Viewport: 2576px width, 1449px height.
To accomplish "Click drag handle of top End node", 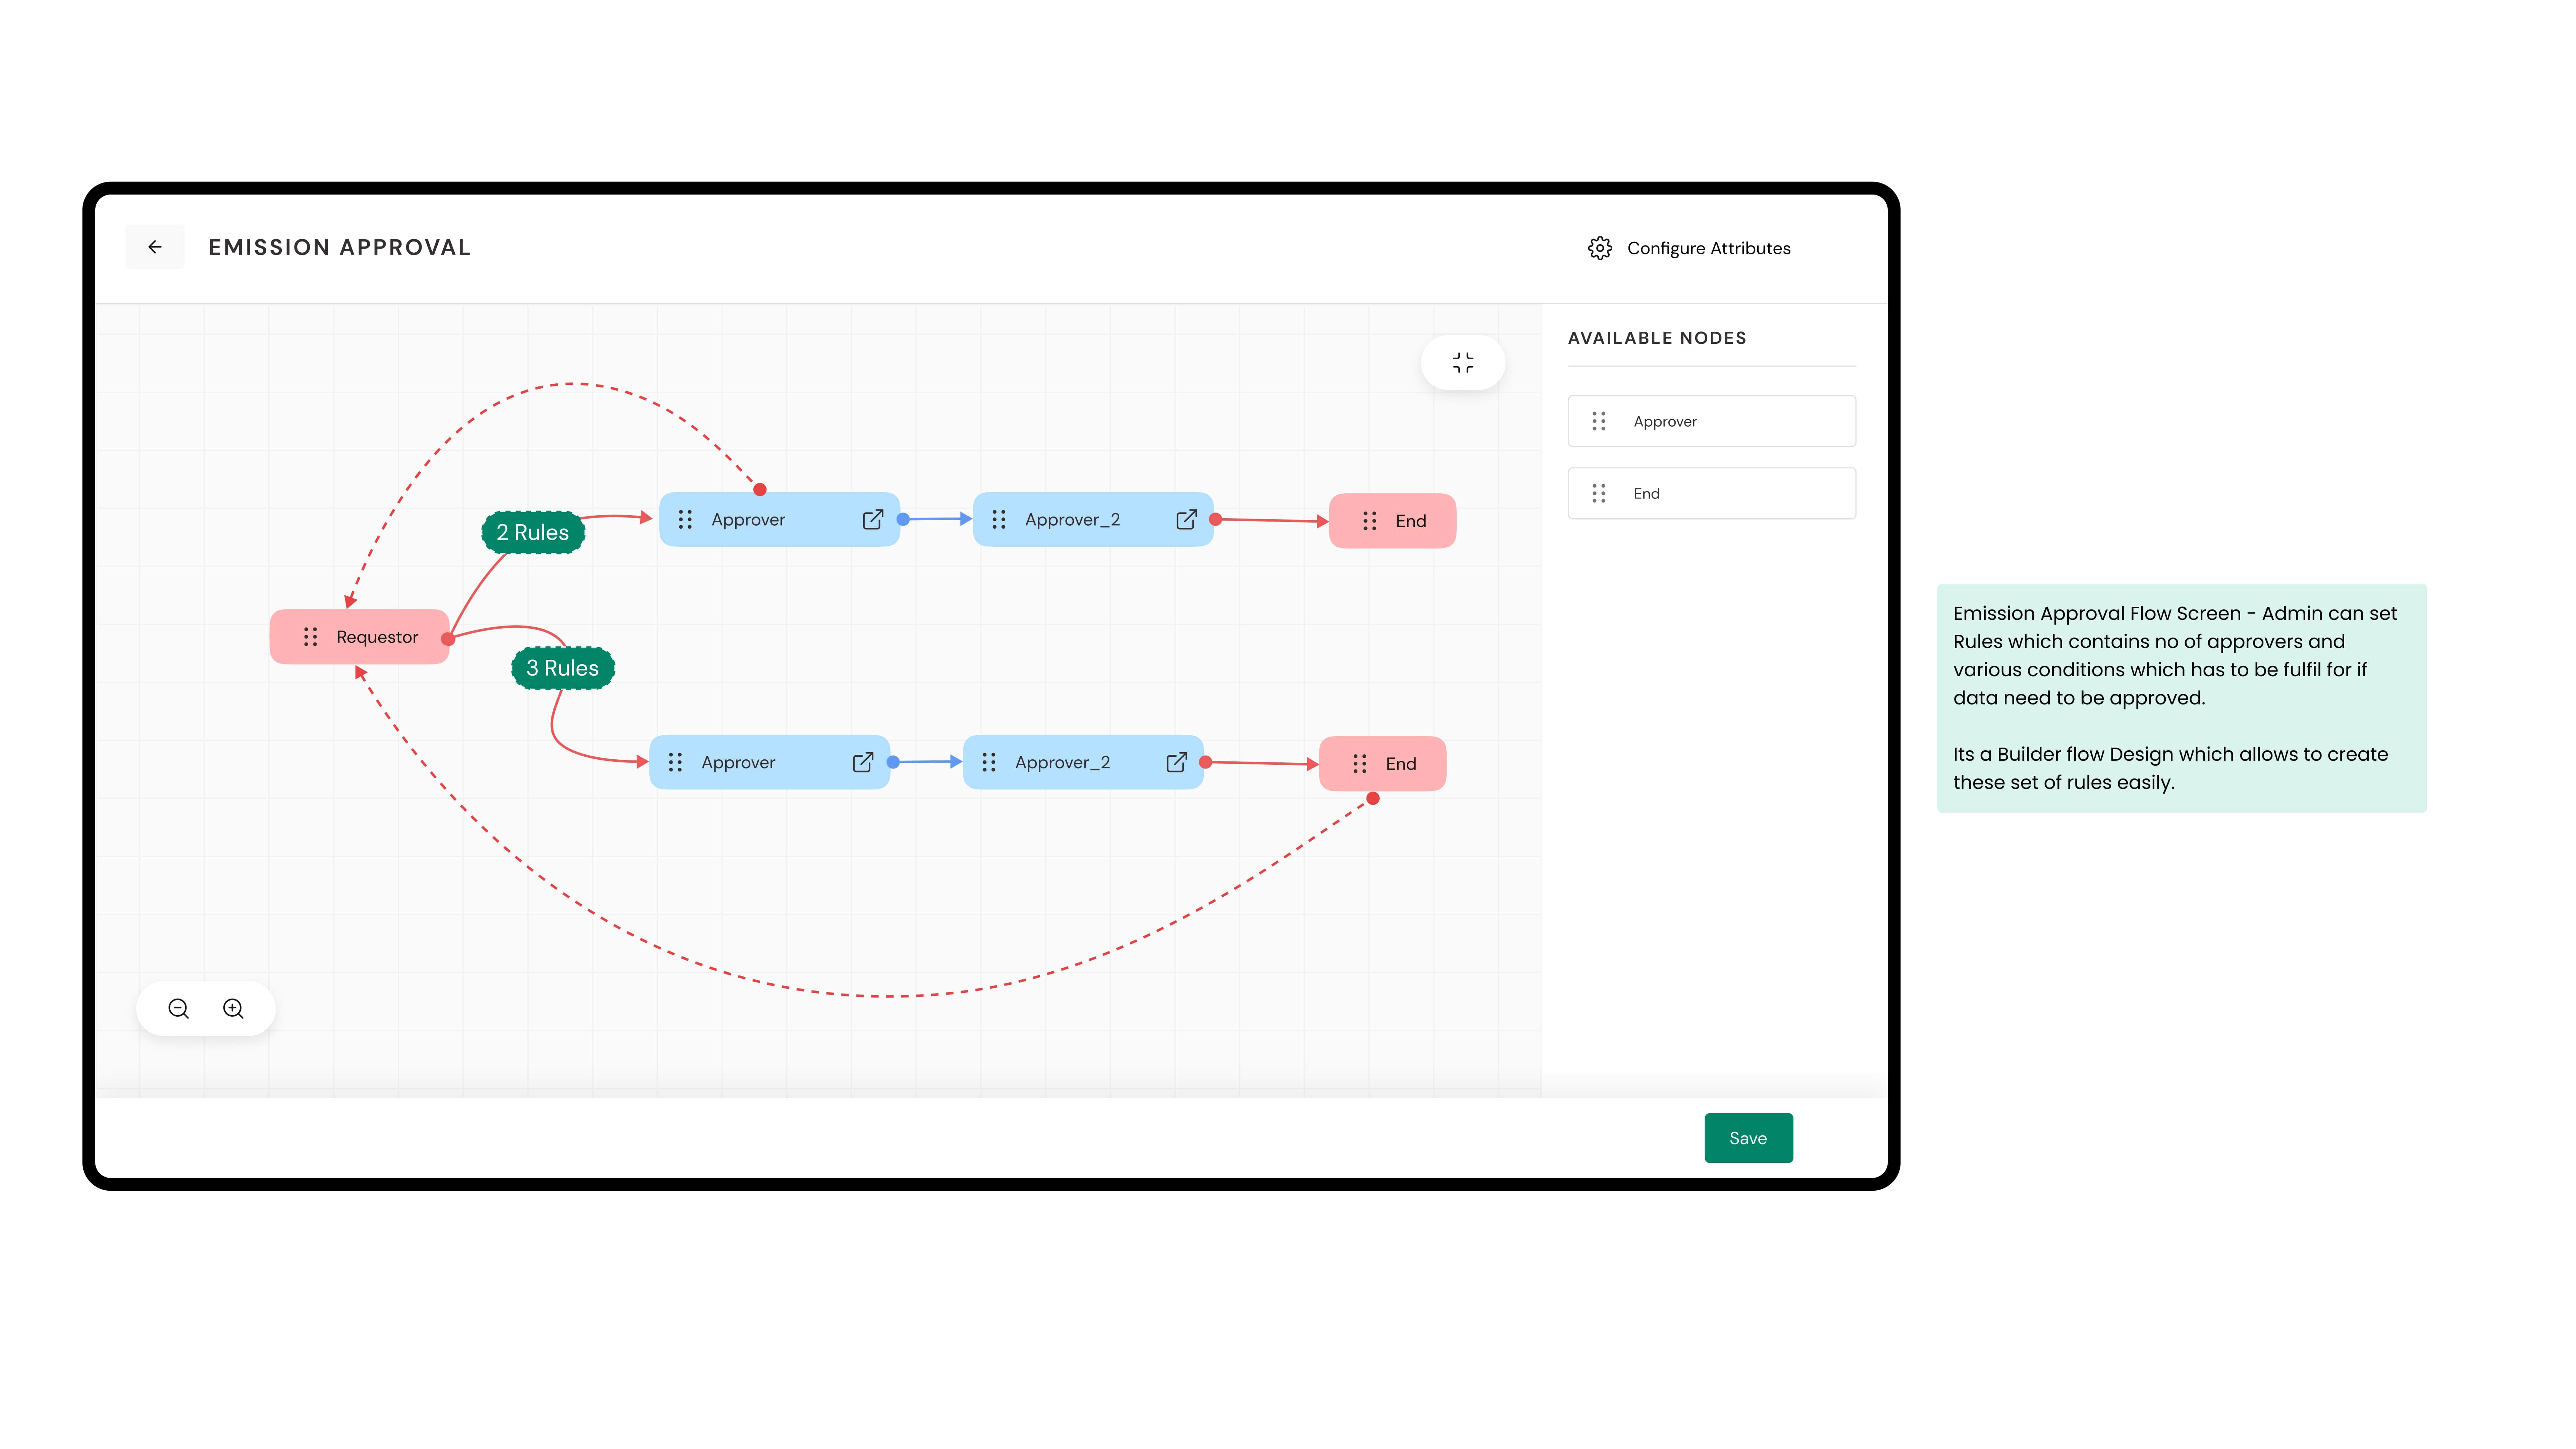I will pos(1370,521).
